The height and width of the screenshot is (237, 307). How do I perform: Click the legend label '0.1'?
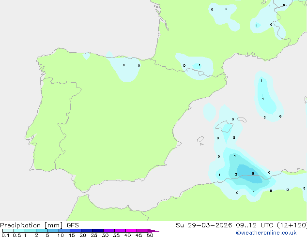coord(5,235)
